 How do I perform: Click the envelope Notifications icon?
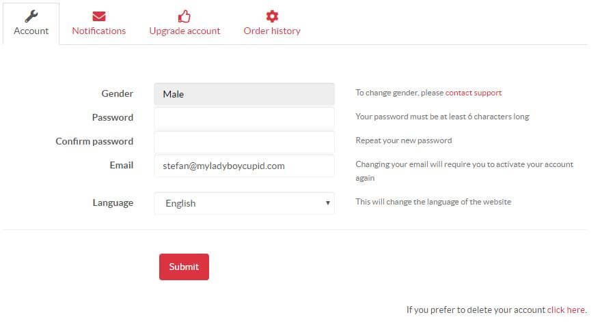[99, 16]
